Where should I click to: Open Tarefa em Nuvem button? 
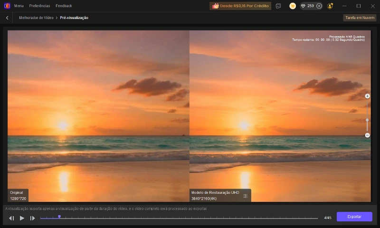coord(360,18)
